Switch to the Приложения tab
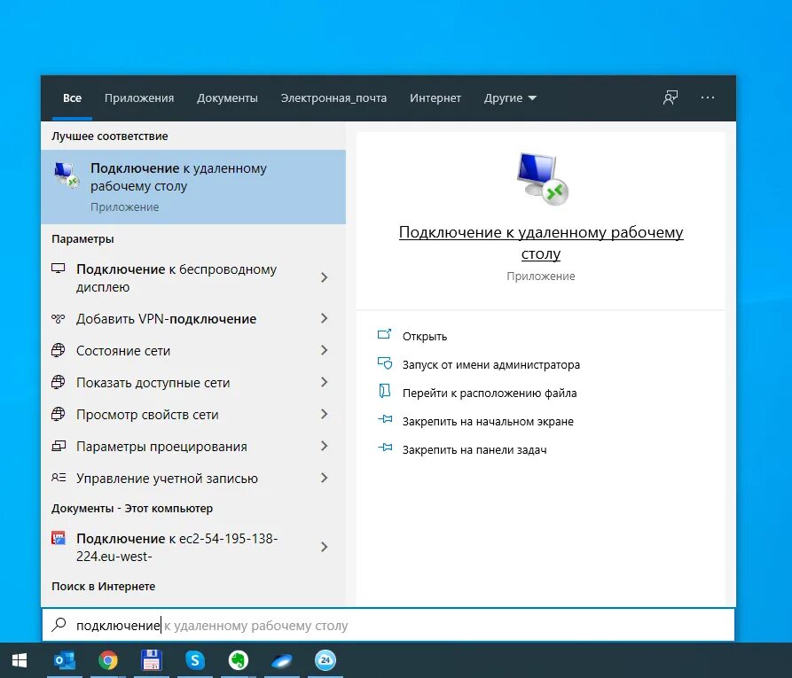This screenshot has height=678, width=792. (x=139, y=98)
